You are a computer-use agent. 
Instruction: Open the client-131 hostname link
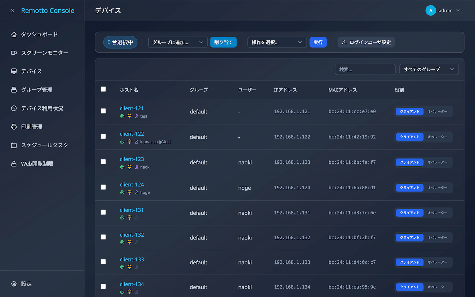132,210
